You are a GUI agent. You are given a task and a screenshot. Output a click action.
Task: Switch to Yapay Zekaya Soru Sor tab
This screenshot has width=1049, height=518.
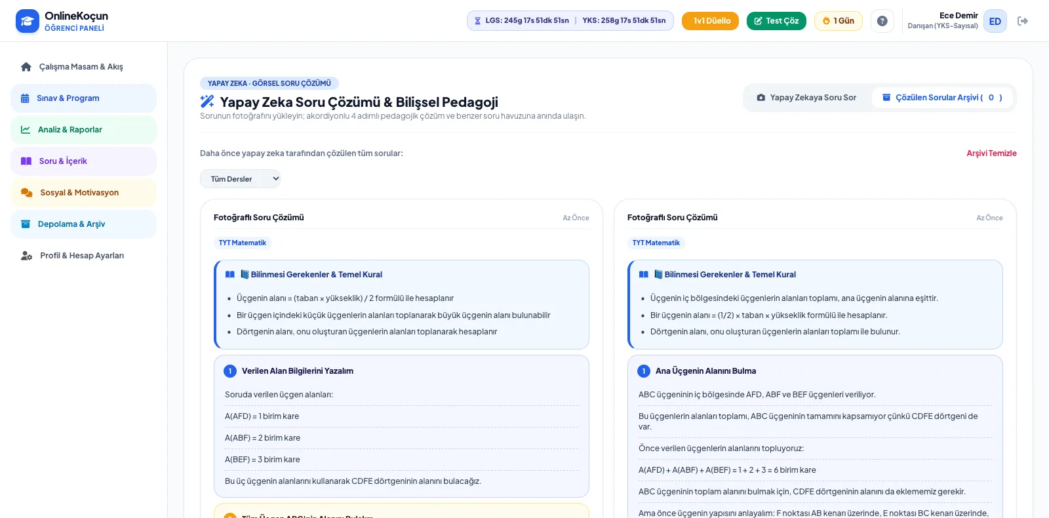click(x=806, y=98)
